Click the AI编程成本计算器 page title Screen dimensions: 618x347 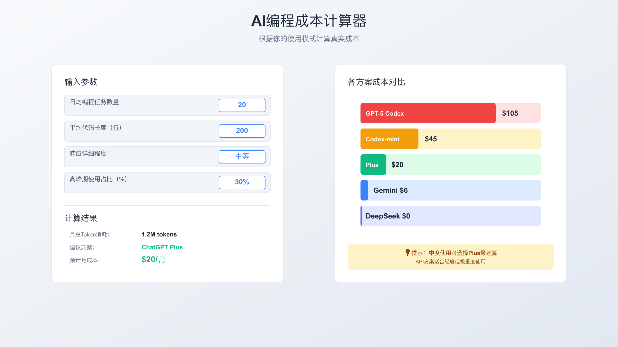point(309,21)
